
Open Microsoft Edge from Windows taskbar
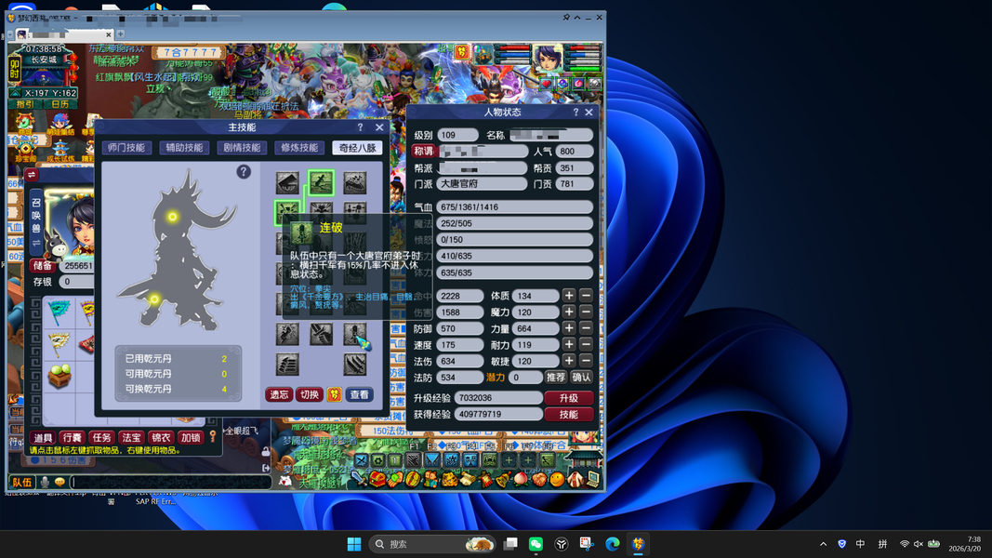[613, 544]
